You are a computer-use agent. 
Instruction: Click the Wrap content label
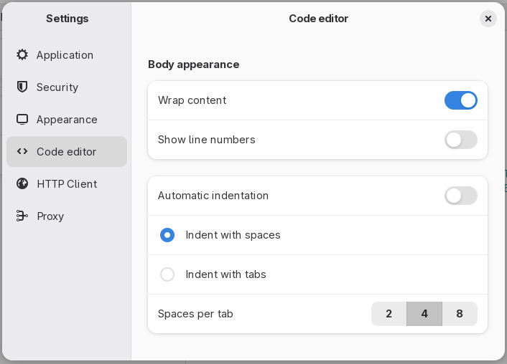(x=192, y=100)
